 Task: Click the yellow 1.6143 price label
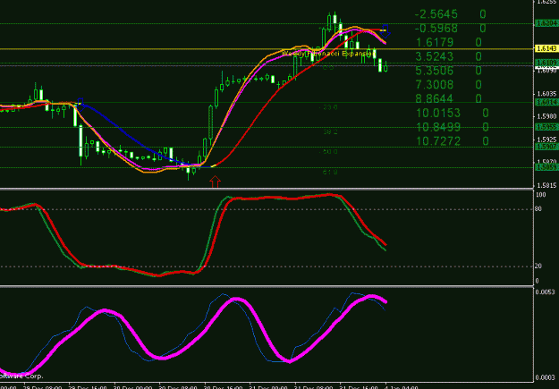pos(546,48)
